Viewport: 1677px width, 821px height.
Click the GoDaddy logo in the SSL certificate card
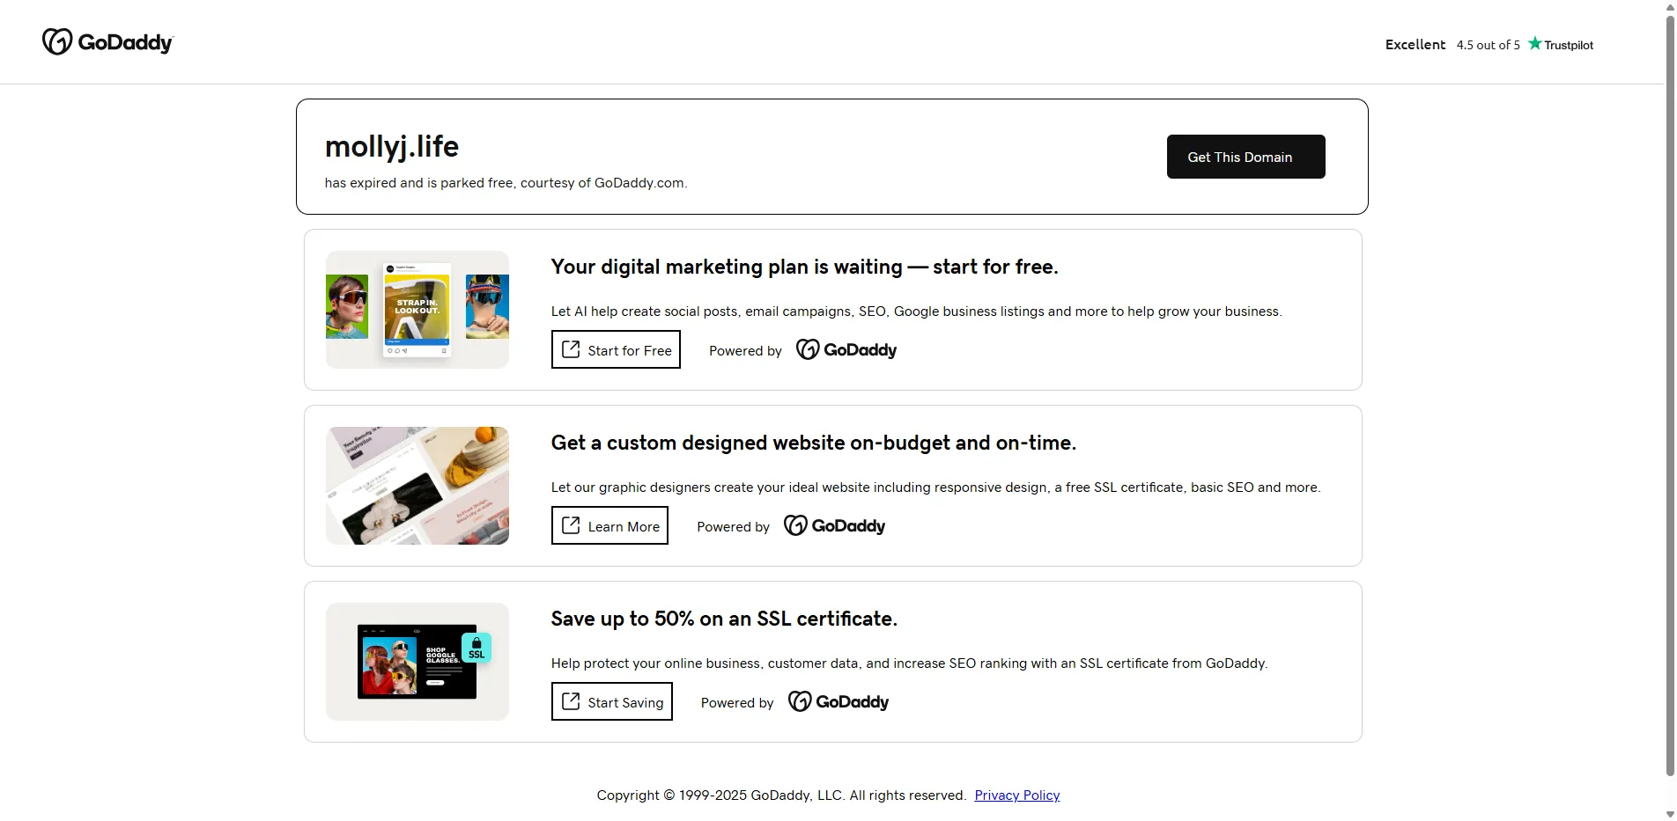click(838, 702)
